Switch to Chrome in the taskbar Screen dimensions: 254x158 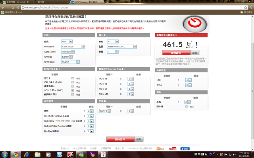16,154
